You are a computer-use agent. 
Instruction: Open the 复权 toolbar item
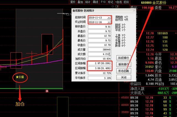pos(73,2)
